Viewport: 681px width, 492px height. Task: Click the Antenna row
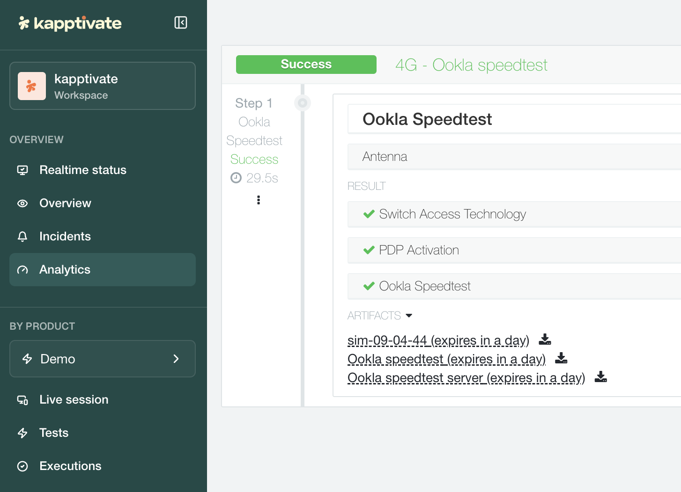click(x=514, y=157)
